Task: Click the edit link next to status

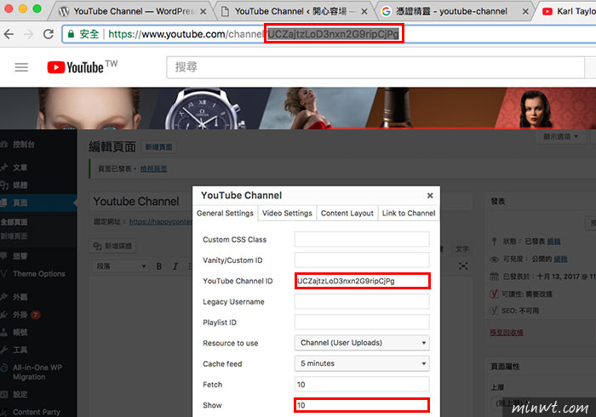Action: tap(553, 242)
